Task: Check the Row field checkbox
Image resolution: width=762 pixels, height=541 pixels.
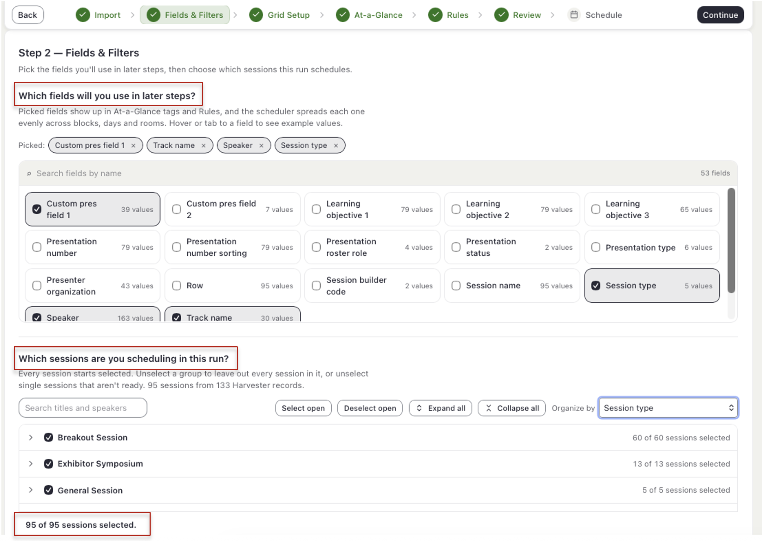Action: 177,286
